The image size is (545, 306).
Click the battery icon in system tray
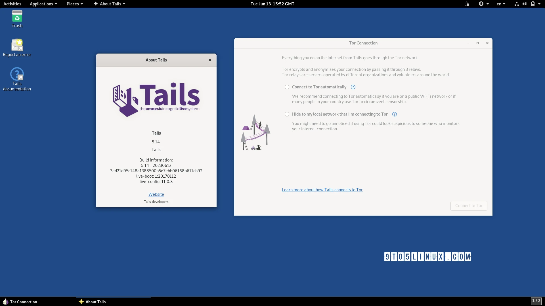533,4
